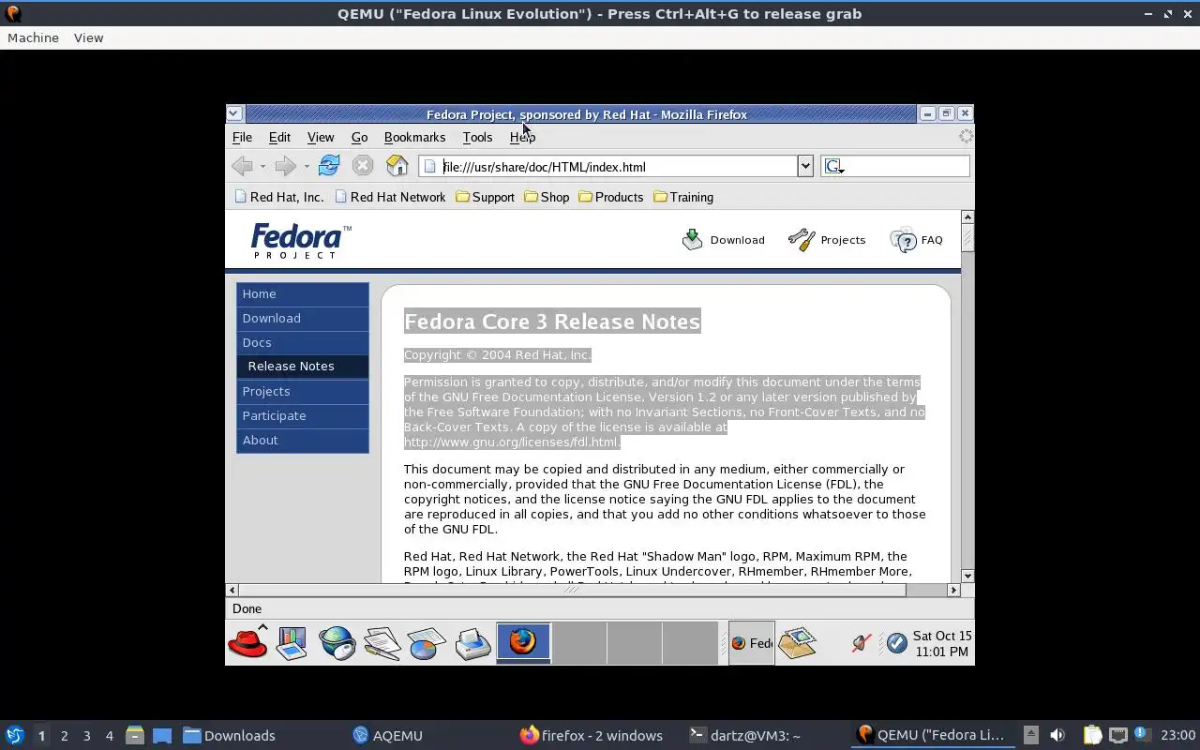Open Docs in the sidebar navigation
This screenshot has height=750, width=1200.
pyautogui.click(x=303, y=343)
